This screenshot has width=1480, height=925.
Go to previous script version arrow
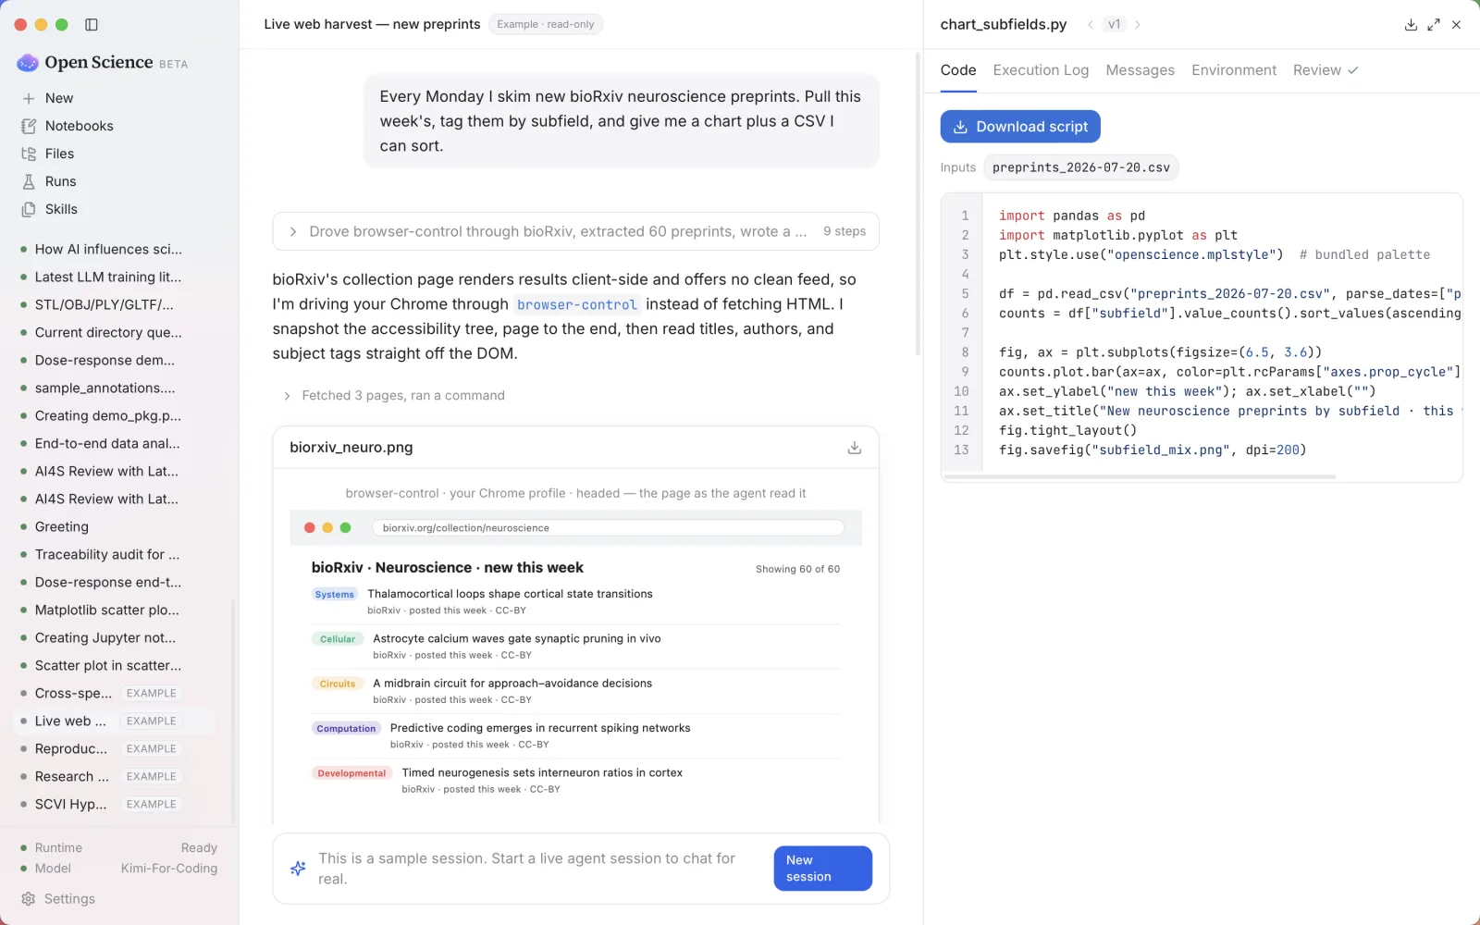pyautogui.click(x=1091, y=25)
